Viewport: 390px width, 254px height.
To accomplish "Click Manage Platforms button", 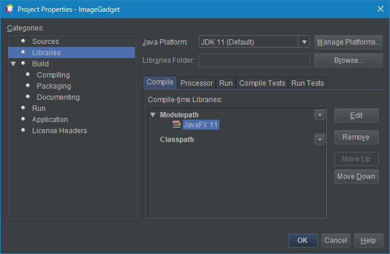I will [348, 42].
